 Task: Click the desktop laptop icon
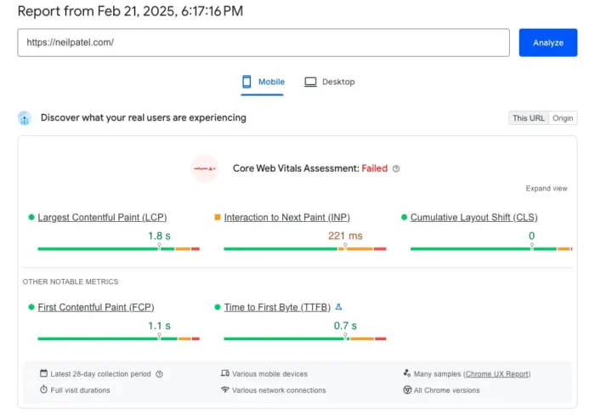tap(310, 82)
